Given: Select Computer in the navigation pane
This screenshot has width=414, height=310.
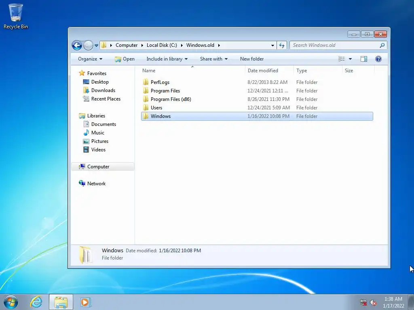Looking at the screenshot, I should click(x=103, y=167).
